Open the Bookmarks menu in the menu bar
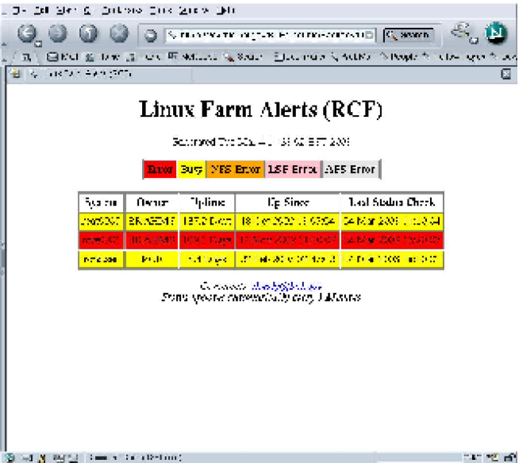 (121, 10)
